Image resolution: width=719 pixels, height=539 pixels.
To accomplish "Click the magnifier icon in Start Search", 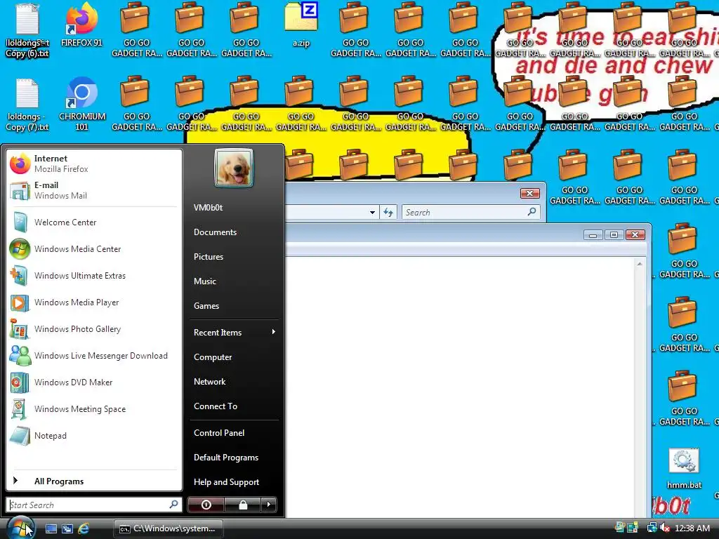I will [174, 504].
